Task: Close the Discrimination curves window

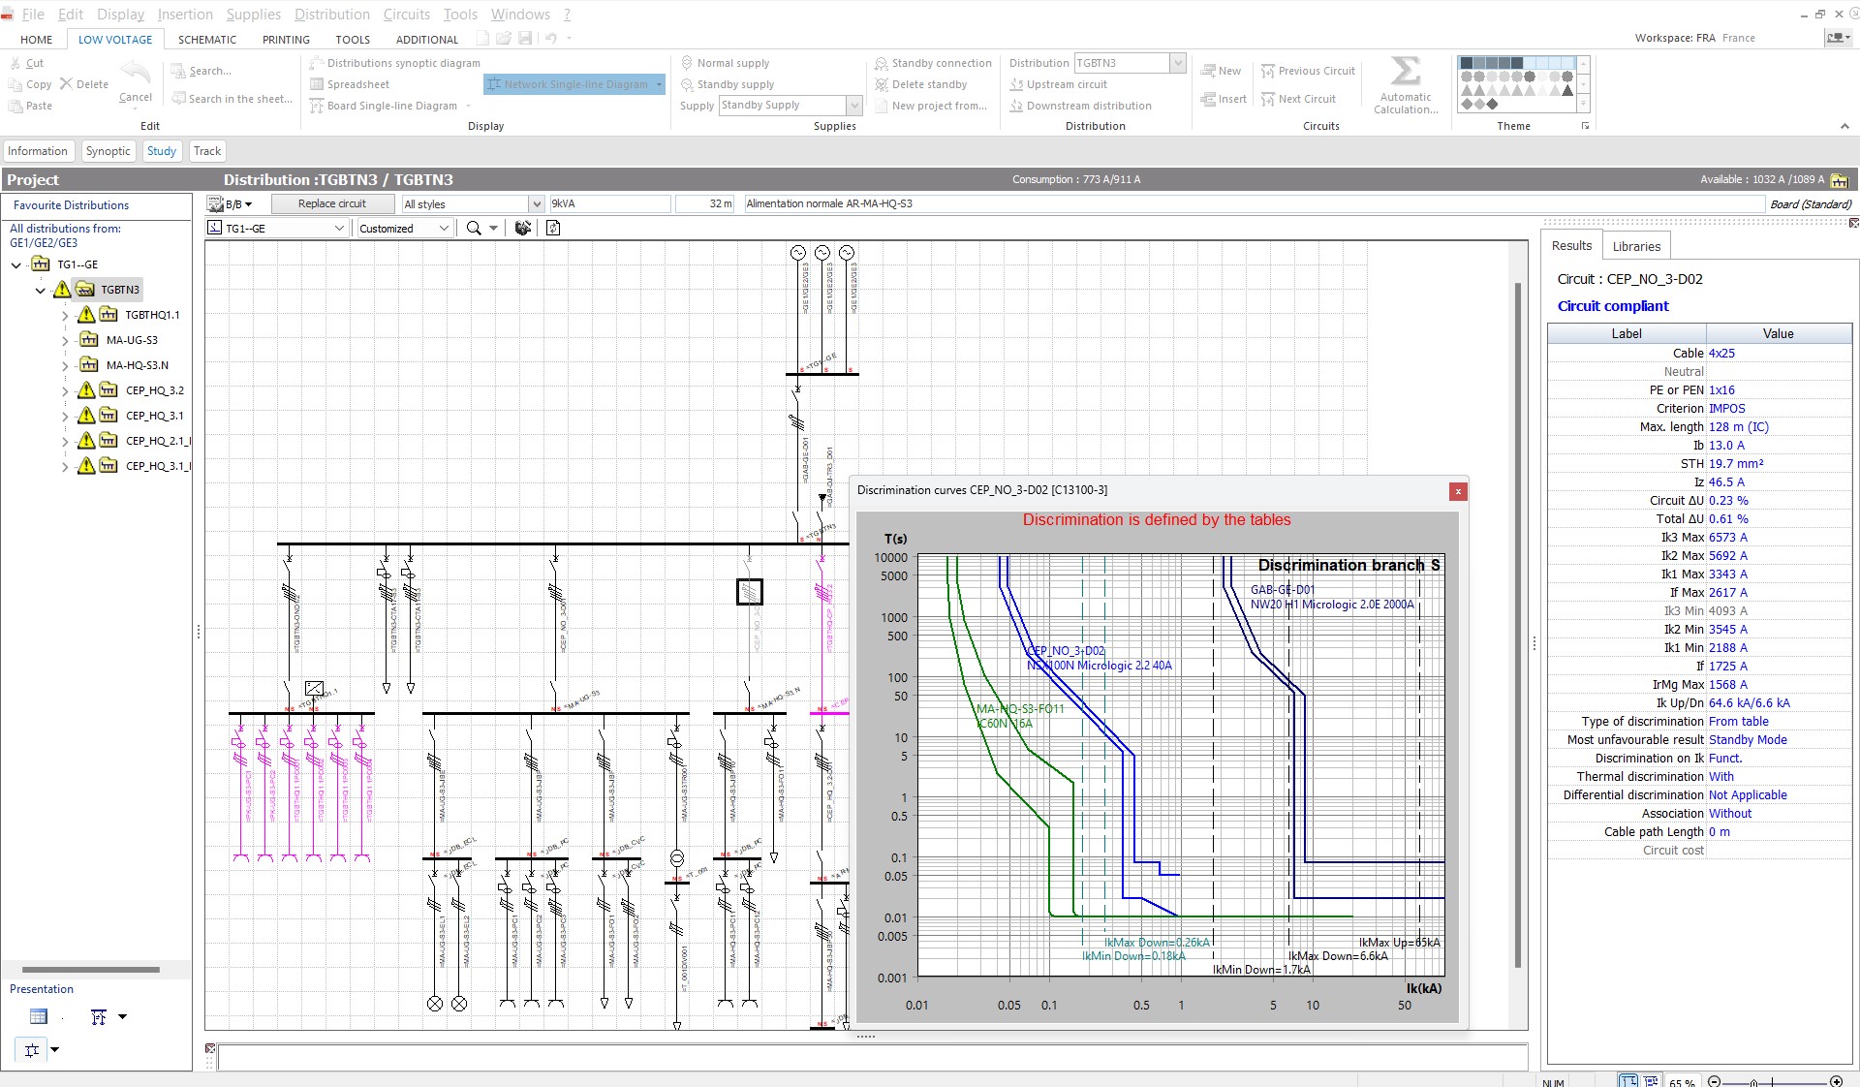Action: [x=1457, y=491]
